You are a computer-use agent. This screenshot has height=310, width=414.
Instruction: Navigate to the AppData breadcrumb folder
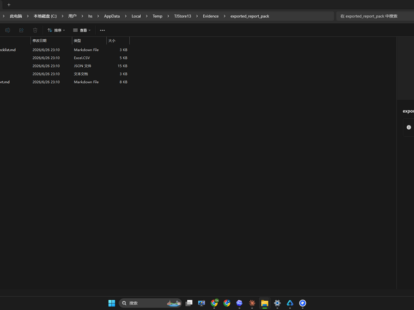tap(112, 16)
